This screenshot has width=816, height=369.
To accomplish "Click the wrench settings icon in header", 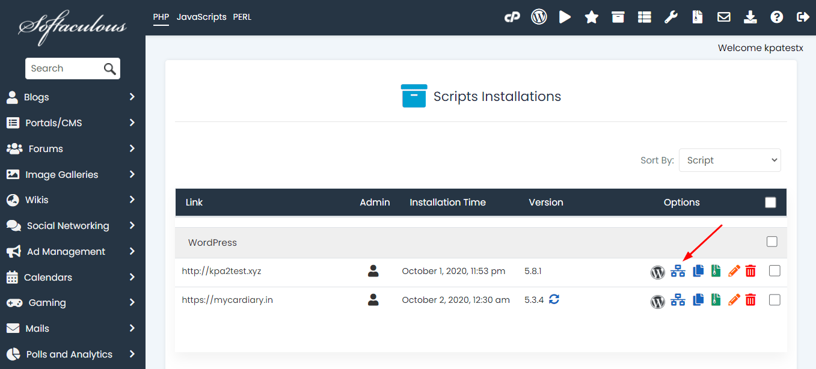I will 670,17.
